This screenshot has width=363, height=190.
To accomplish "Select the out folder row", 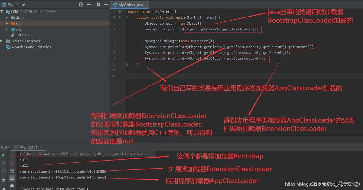I will click(55, 23).
